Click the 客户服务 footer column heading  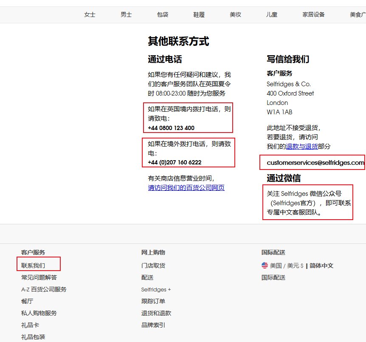click(x=33, y=252)
